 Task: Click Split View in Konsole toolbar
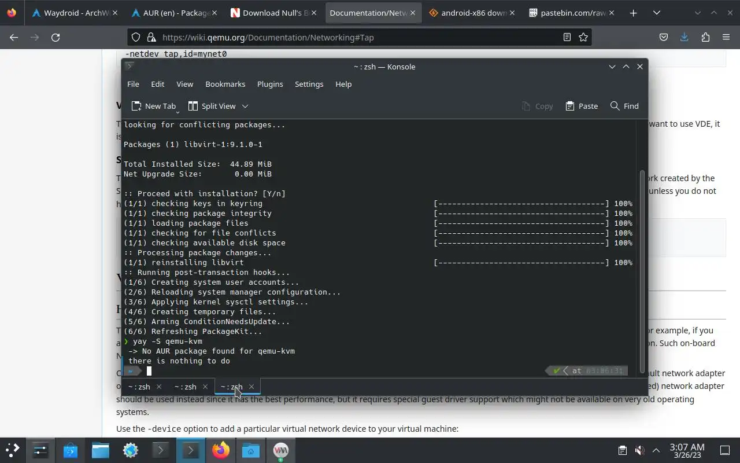pyautogui.click(x=212, y=106)
